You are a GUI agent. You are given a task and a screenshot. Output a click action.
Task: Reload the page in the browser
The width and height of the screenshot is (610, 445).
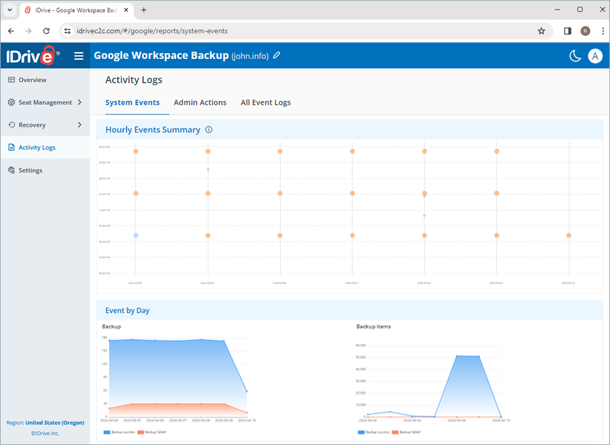pyautogui.click(x=46, y=31)
